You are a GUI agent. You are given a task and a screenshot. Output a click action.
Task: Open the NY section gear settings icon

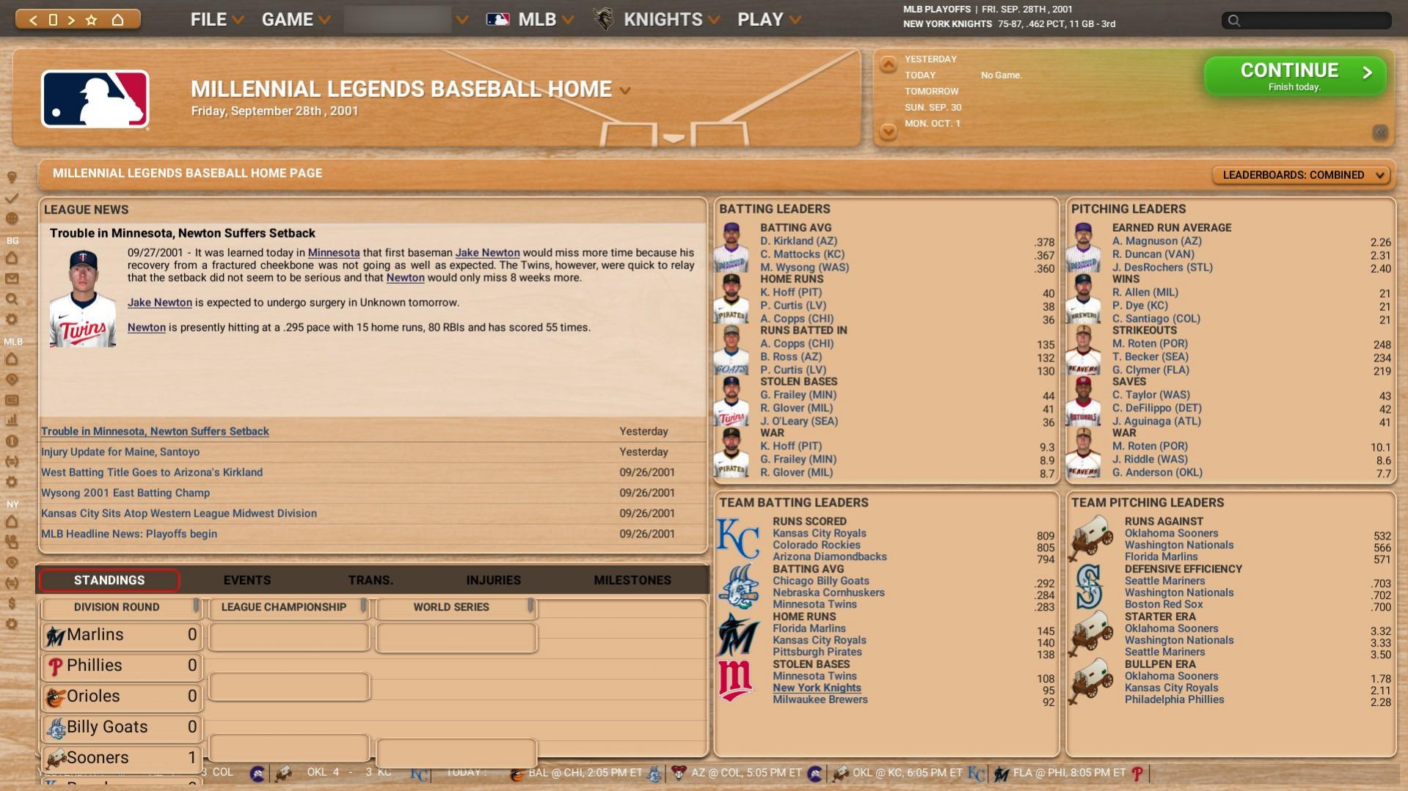coord(12,625)
